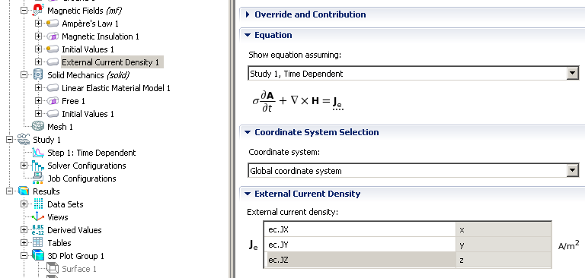Collapse the Magnetic Fields tree node

[x=24, y=11]
